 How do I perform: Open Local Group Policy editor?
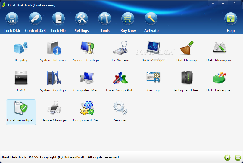tap(120, 81)
